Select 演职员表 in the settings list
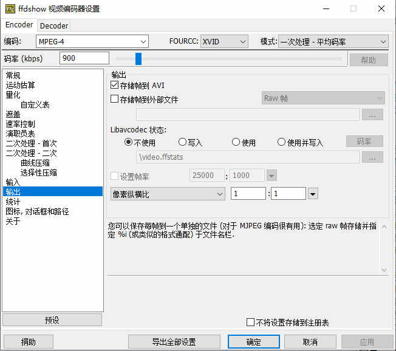 click(20, 134)
